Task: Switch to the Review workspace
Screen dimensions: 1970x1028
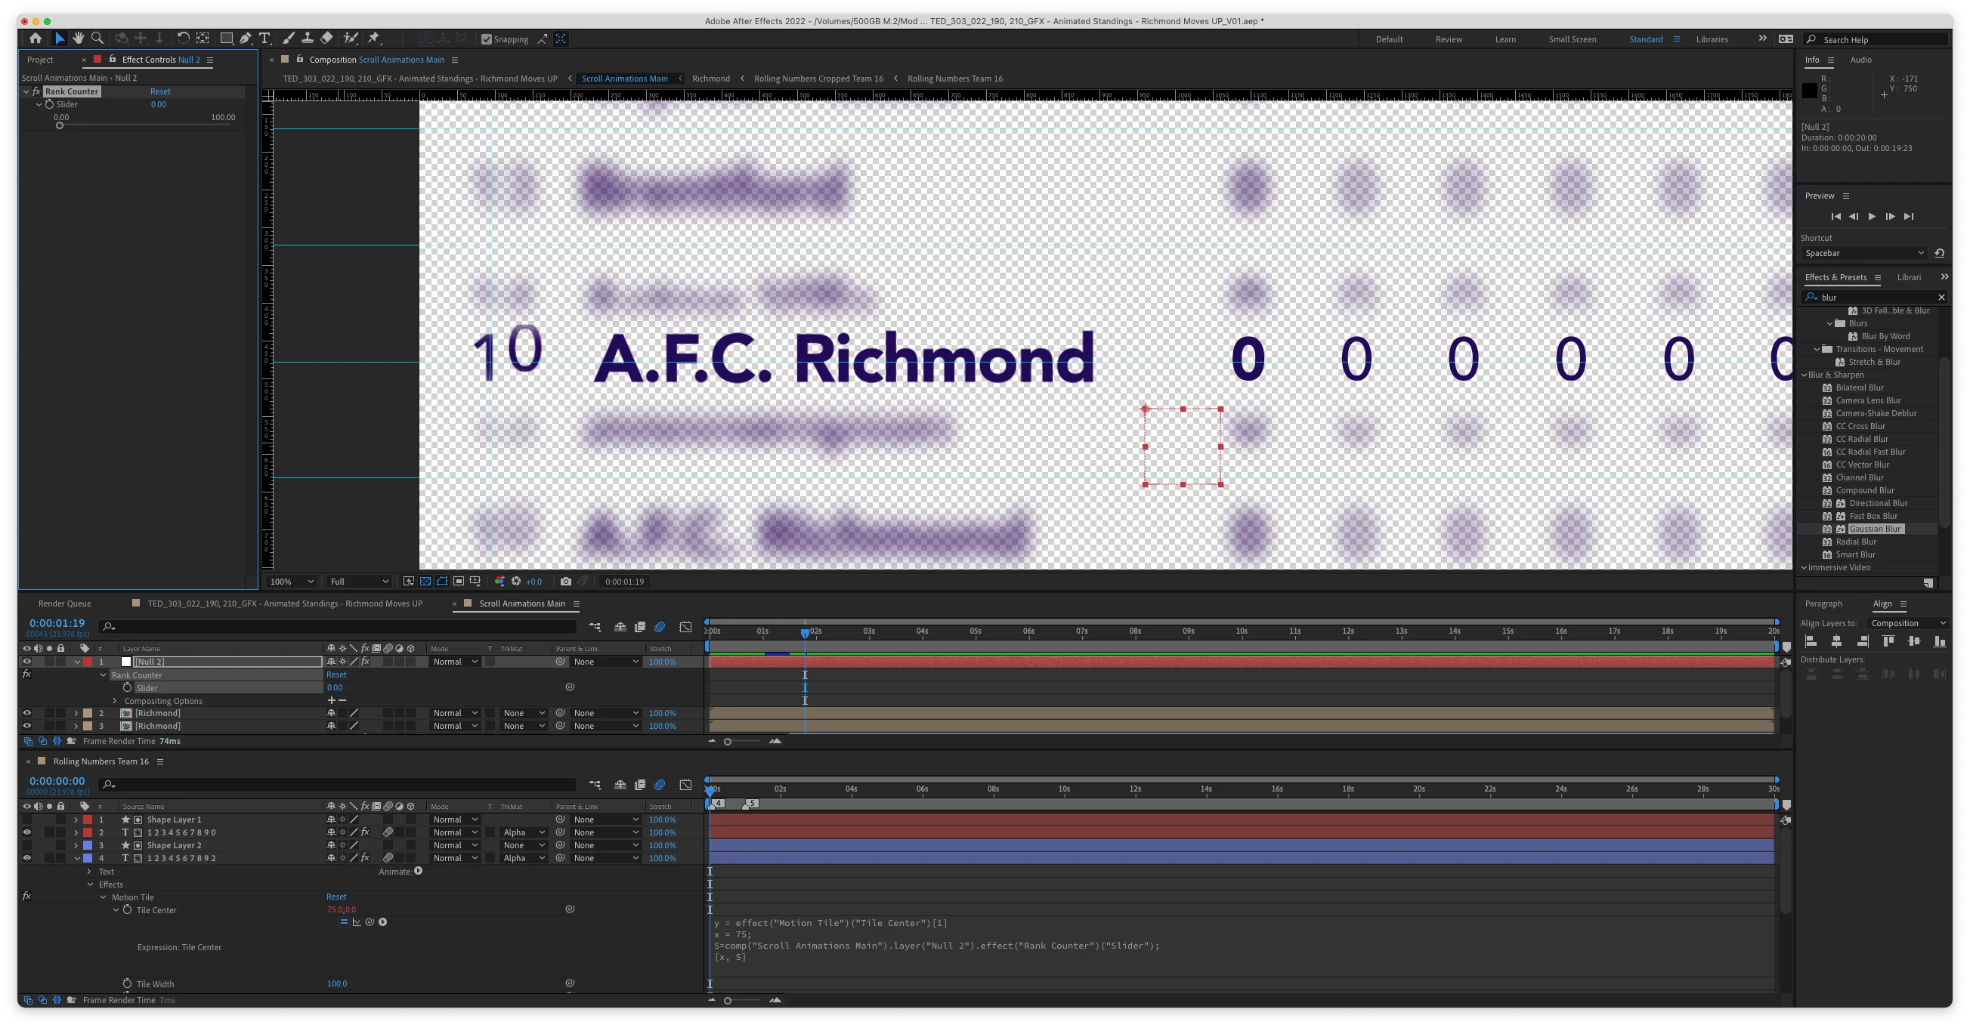Action: click(x=1449, y=39)
